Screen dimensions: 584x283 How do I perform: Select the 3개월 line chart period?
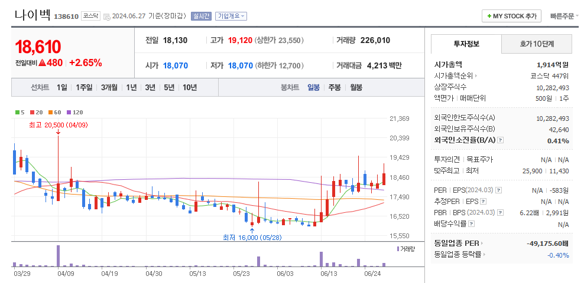(x=109, y=88)
